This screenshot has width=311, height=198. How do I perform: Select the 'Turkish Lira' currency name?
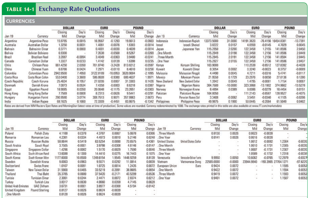tap(42, 182)
